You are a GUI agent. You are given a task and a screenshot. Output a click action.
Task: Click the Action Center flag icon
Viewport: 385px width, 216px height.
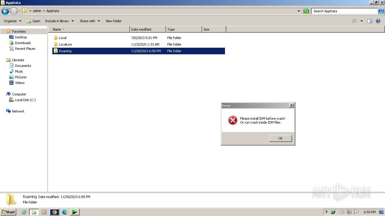coord(356,212)
